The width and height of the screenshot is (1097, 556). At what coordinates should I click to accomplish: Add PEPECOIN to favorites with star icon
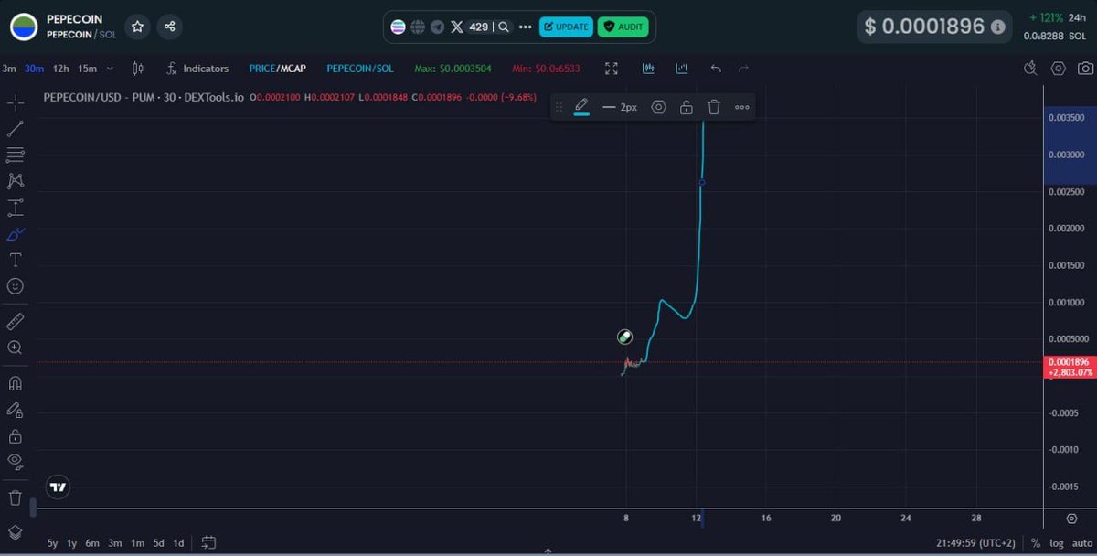137,27
